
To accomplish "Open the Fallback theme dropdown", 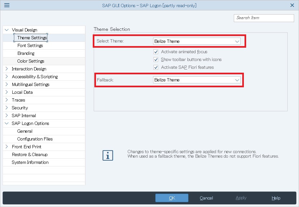I will [197, 80].
